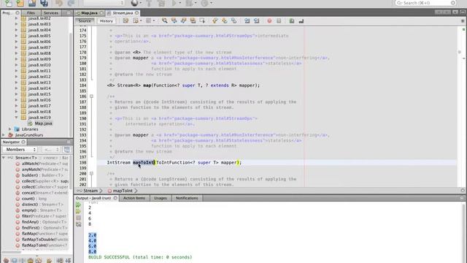467x263 pixels.
Task: Click the globe browser icon
Action: pyautogui.click(x=134, y=3)
